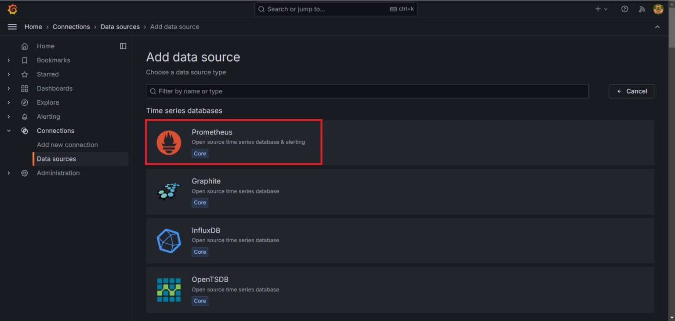Open the user profile avatar
This screenshot has height=321, width=675.
point(659,9)
